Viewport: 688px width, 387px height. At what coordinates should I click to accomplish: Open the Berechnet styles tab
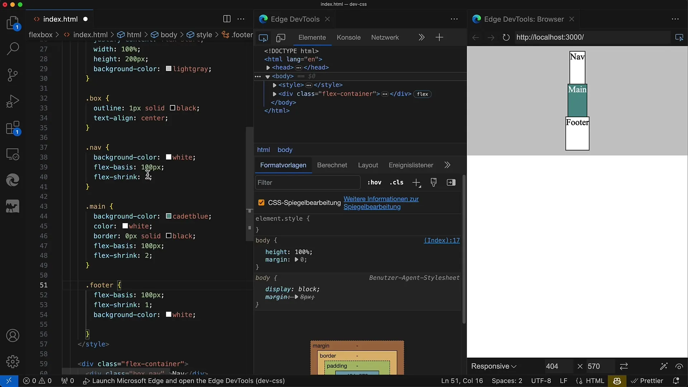click(x=332, y=165)
